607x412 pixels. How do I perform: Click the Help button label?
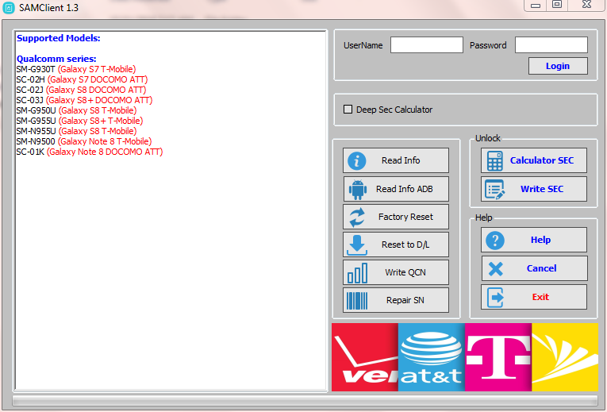tap(540, 240)
